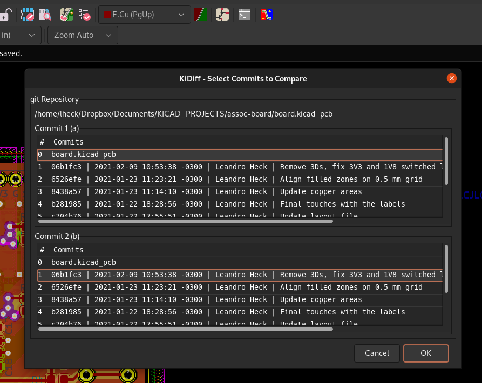Open the grid units dropdown ending in 'in)'
The image size is (482, 383).
point(21,35)
